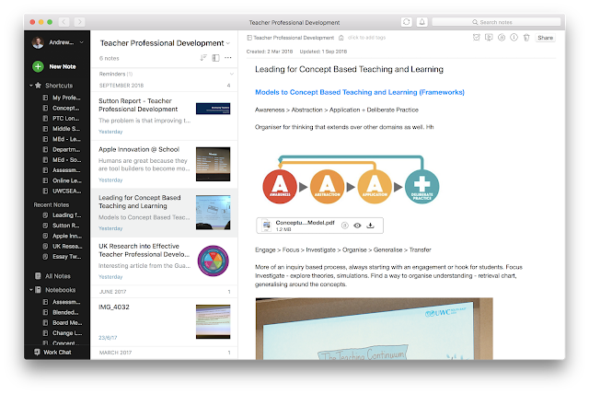This screenshot has height=394, width=589.
Task: Click the 'Recent Notes' heading
Action: click(52, 204)
